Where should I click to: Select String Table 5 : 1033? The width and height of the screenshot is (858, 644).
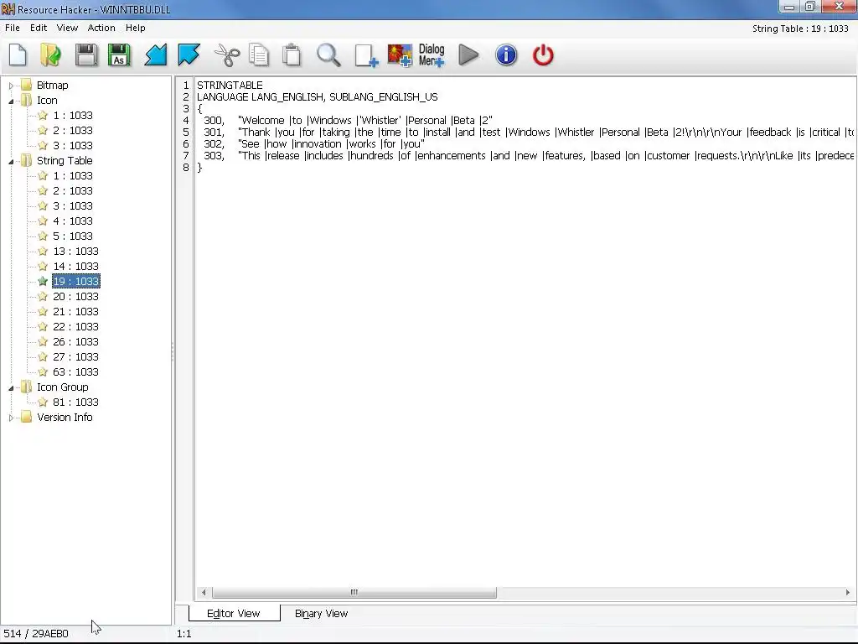(x=73, y=236)
